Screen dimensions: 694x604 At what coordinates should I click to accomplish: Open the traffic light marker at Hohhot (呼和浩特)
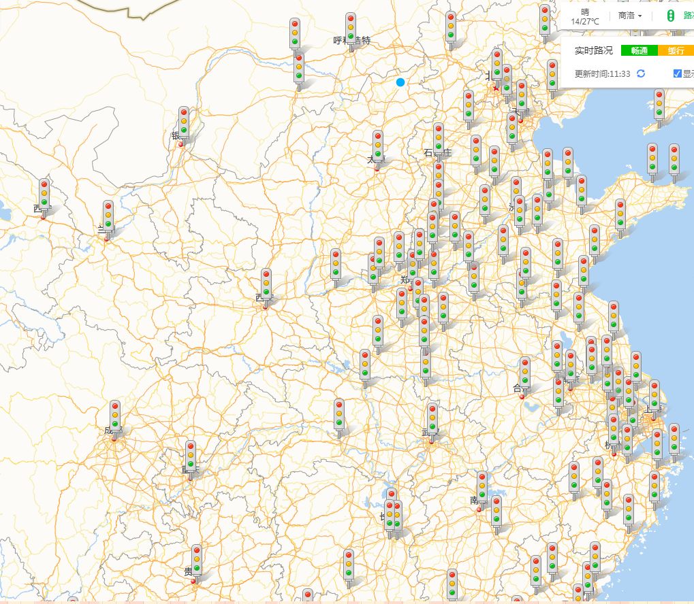(x=351, y=31)
